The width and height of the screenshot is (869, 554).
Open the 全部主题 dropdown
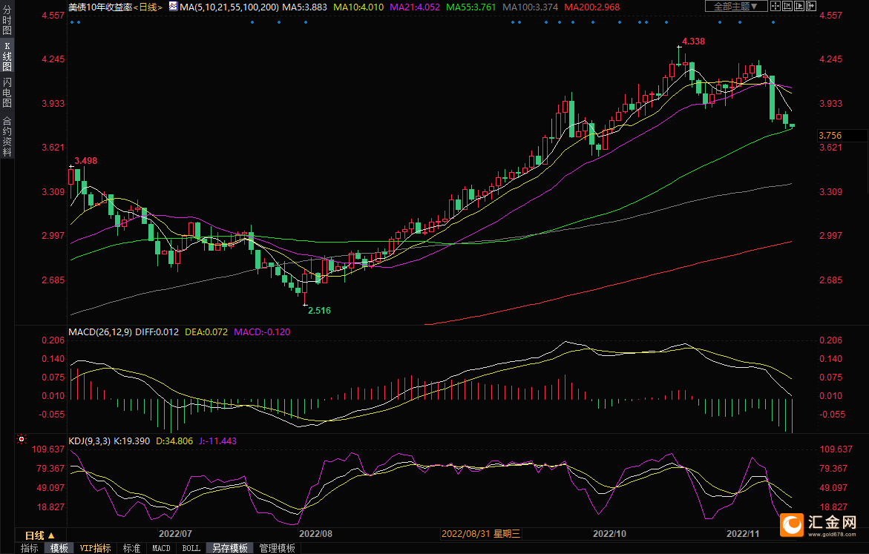[736, 6]
